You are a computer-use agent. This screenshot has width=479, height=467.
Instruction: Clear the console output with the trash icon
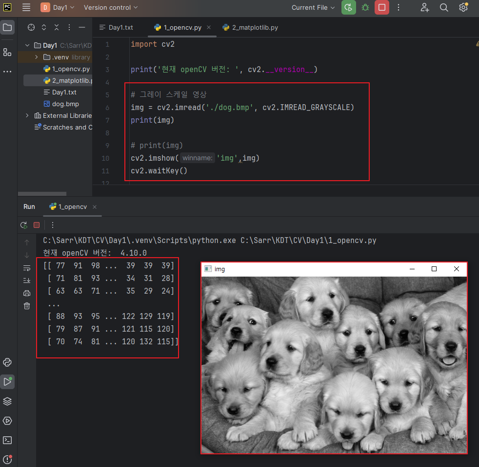pyautogui.click(x=27, y=306)
